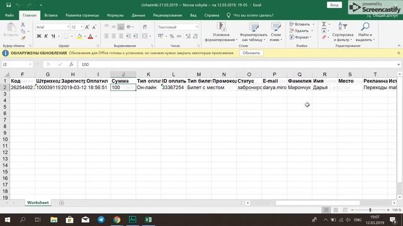The image size is (403, 226).
Task: Click the increase indent icon
Action: point(135,36)
